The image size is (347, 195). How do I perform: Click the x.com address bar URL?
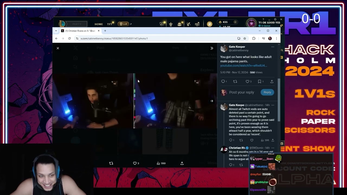tap(114, 38)
